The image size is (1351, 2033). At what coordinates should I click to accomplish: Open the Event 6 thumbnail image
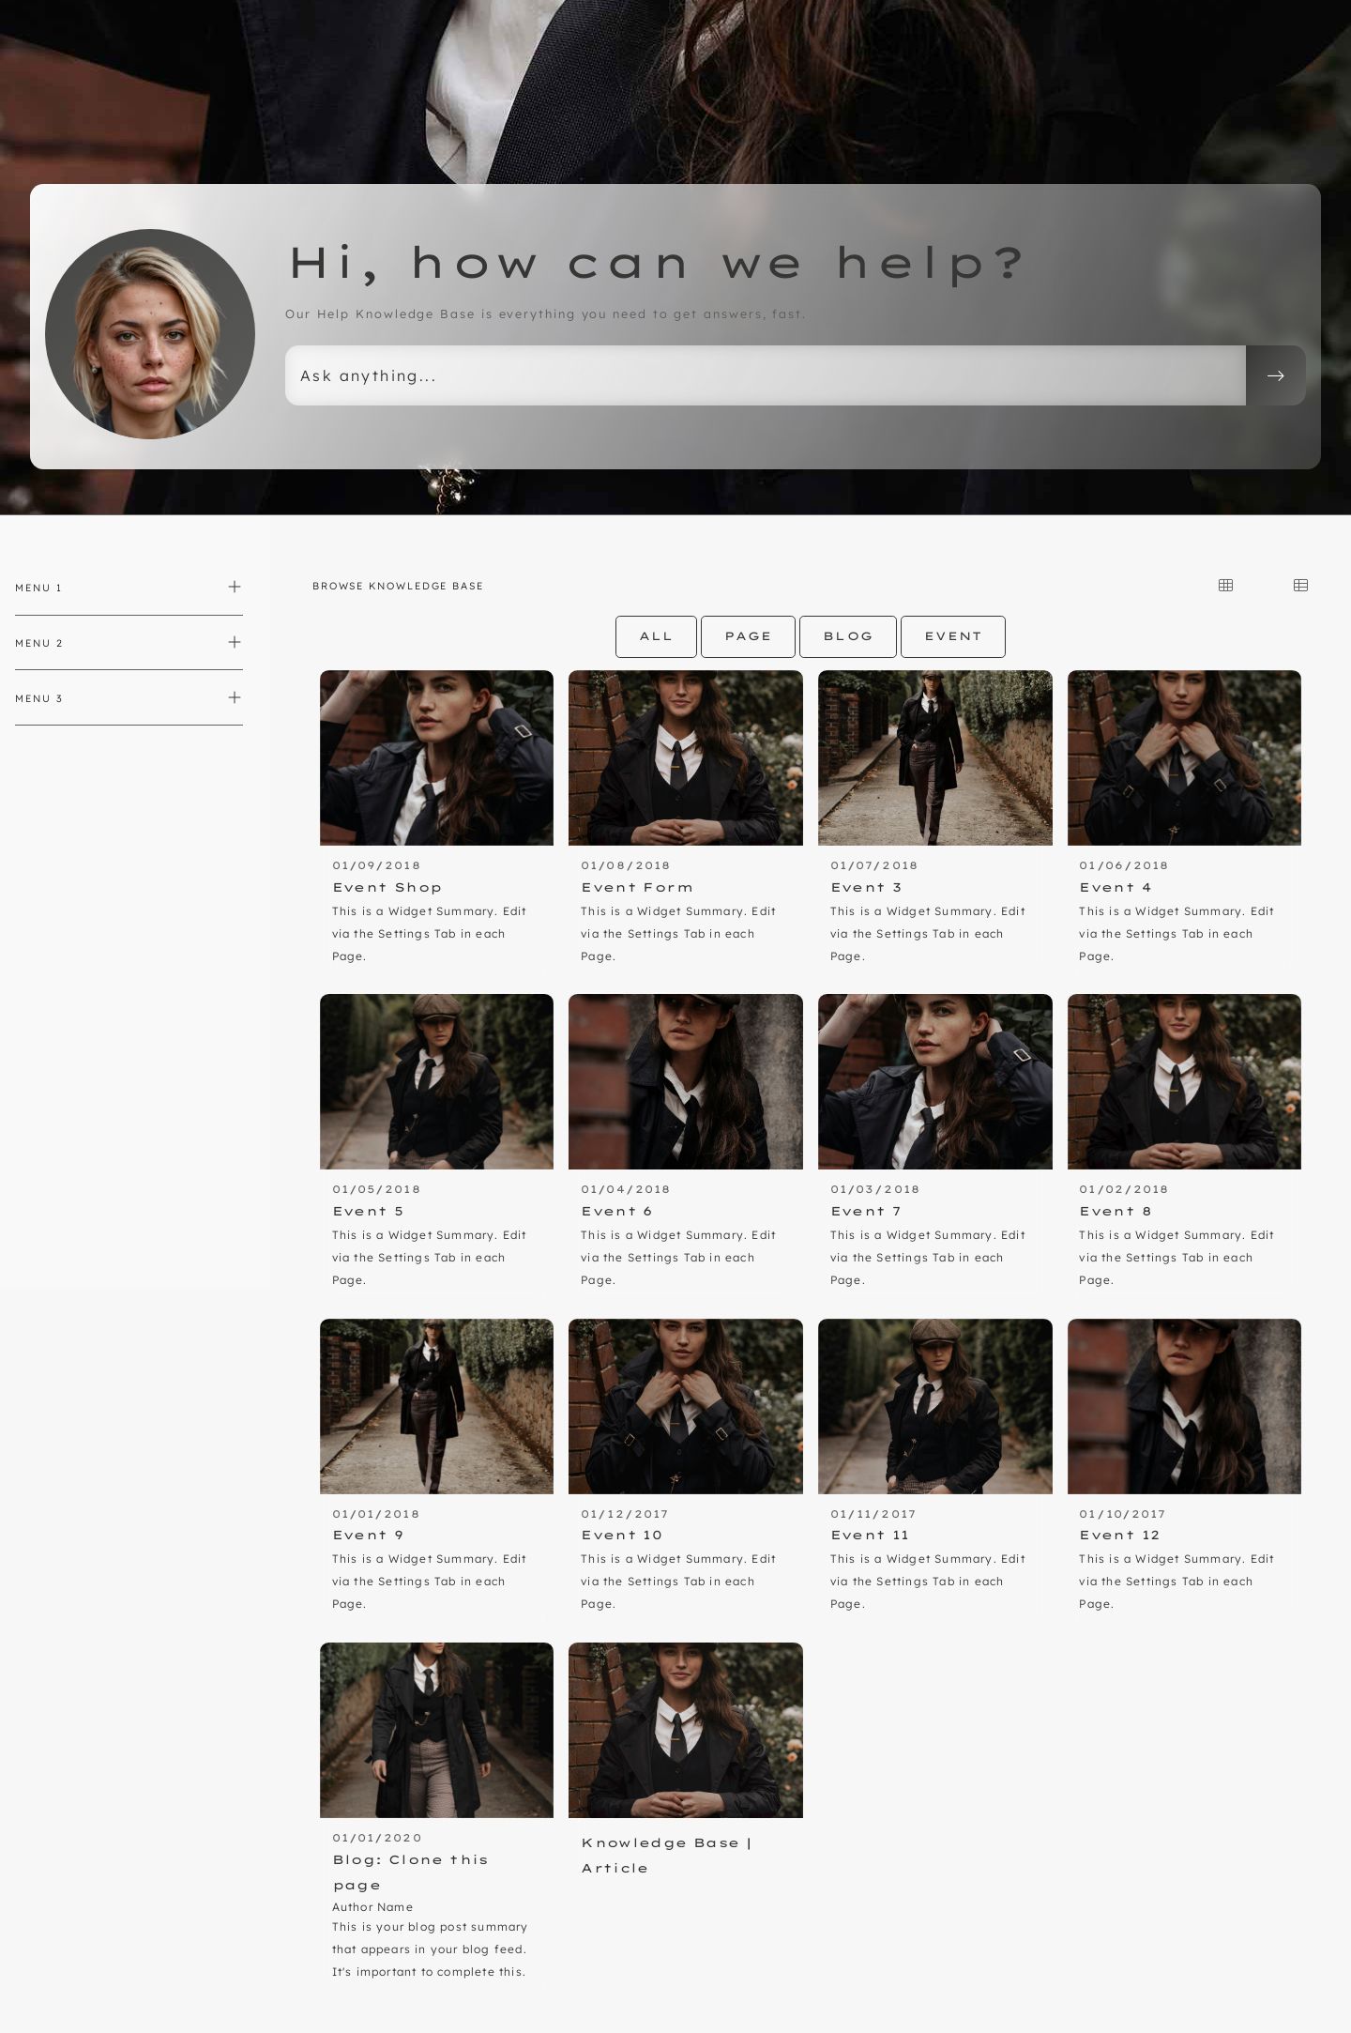coord(685,1081)
